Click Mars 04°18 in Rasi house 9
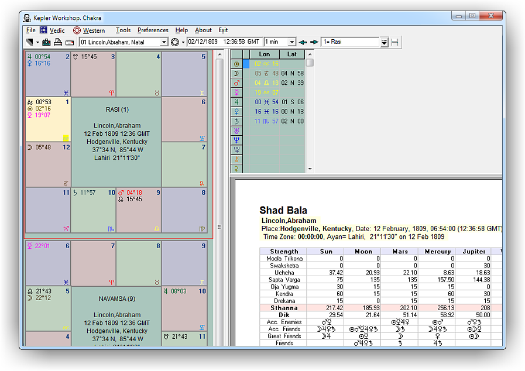 [130, 193]
